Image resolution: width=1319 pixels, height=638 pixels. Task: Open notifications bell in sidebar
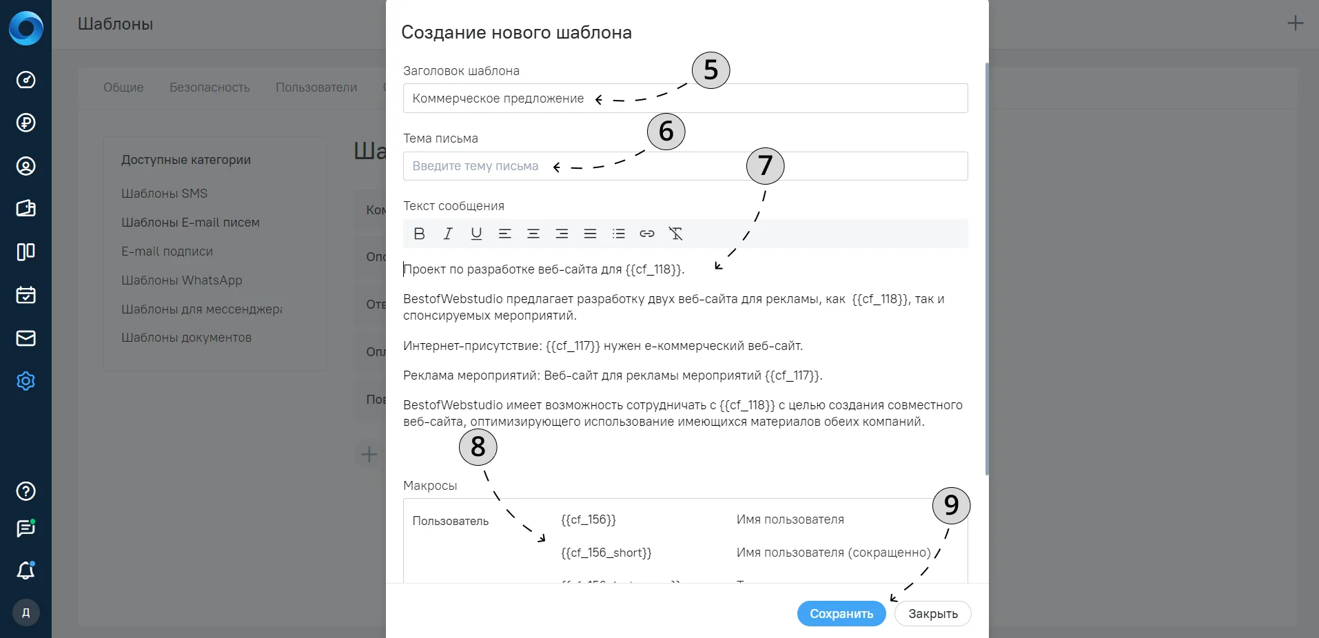[x=25, y=570]
